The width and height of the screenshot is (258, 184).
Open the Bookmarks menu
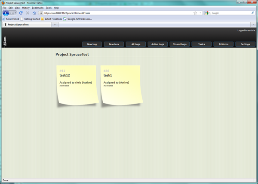(x=37, y=8)
